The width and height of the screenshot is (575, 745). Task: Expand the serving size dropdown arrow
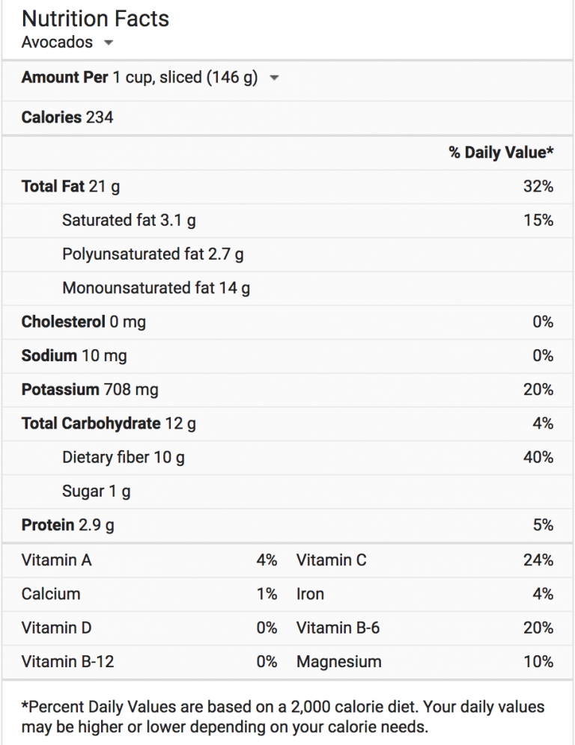coord(274,77)
